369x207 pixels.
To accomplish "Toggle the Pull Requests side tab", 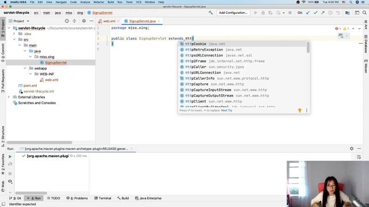I will [3, 81].
